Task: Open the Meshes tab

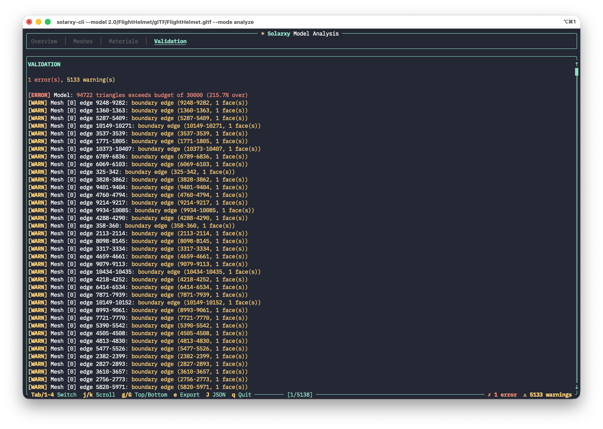Action: [x=83, y=41]
